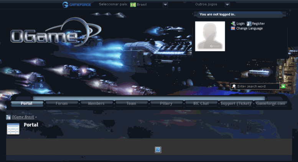
Task: Click the OGame logo banner
Action: [x=56, y=32]
